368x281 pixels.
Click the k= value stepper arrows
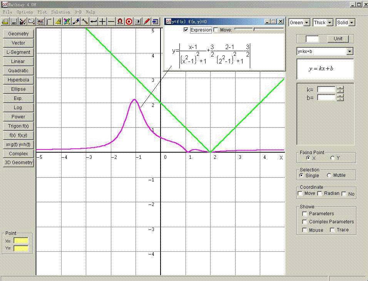click(x=340, y=90)
